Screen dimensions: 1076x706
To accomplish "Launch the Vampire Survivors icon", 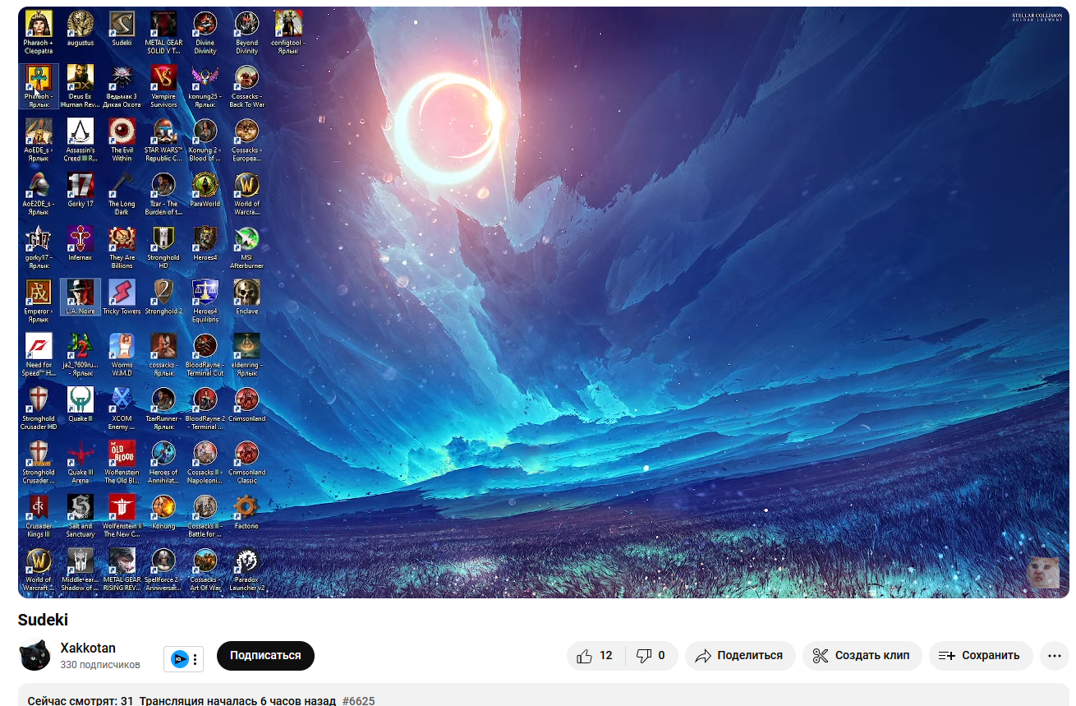I will (163, 86).
